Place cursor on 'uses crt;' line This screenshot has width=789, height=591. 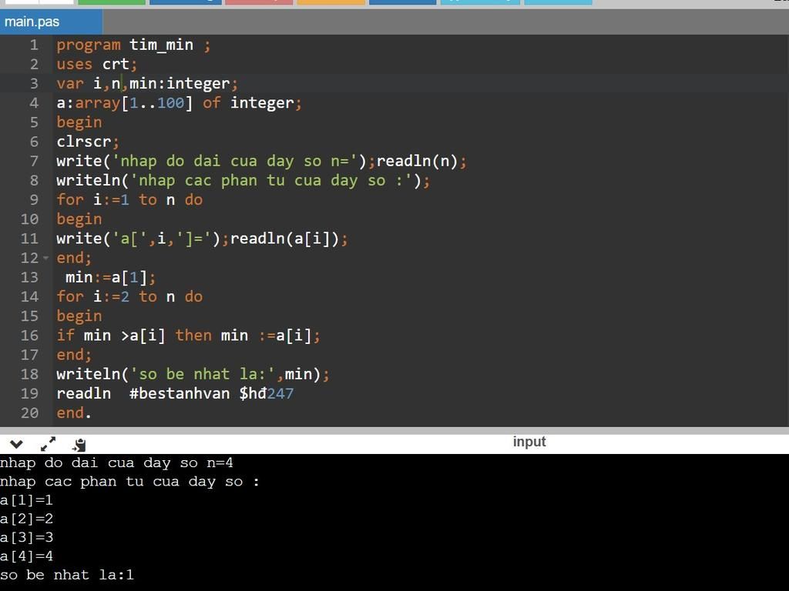point(96,65)
